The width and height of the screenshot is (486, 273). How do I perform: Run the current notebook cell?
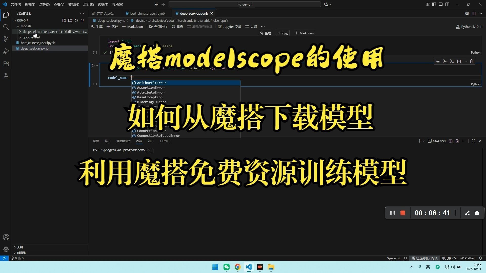click(93, 66)
